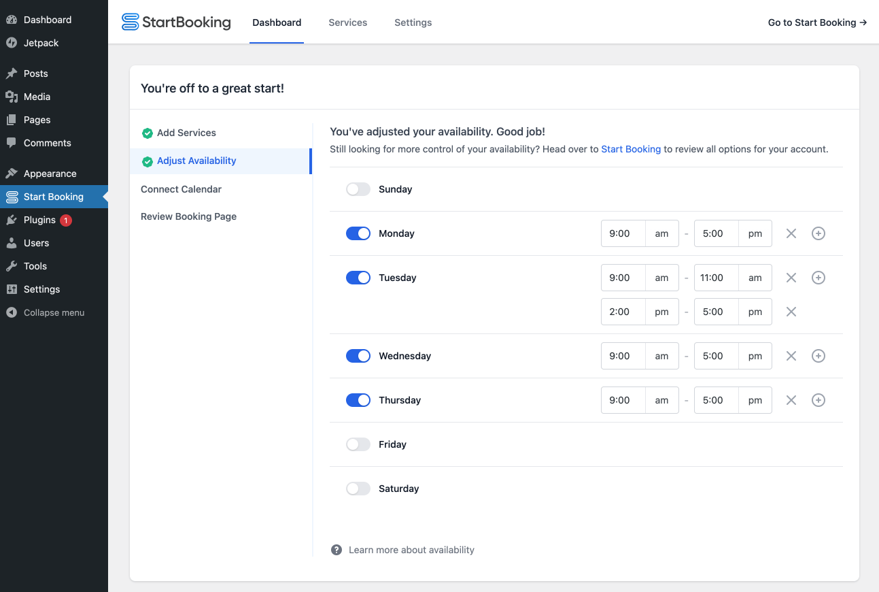Image resolution: width=879 pixels, height=592 pixels.
Task: Click the question mark help icon
Action: pos(337,550)
